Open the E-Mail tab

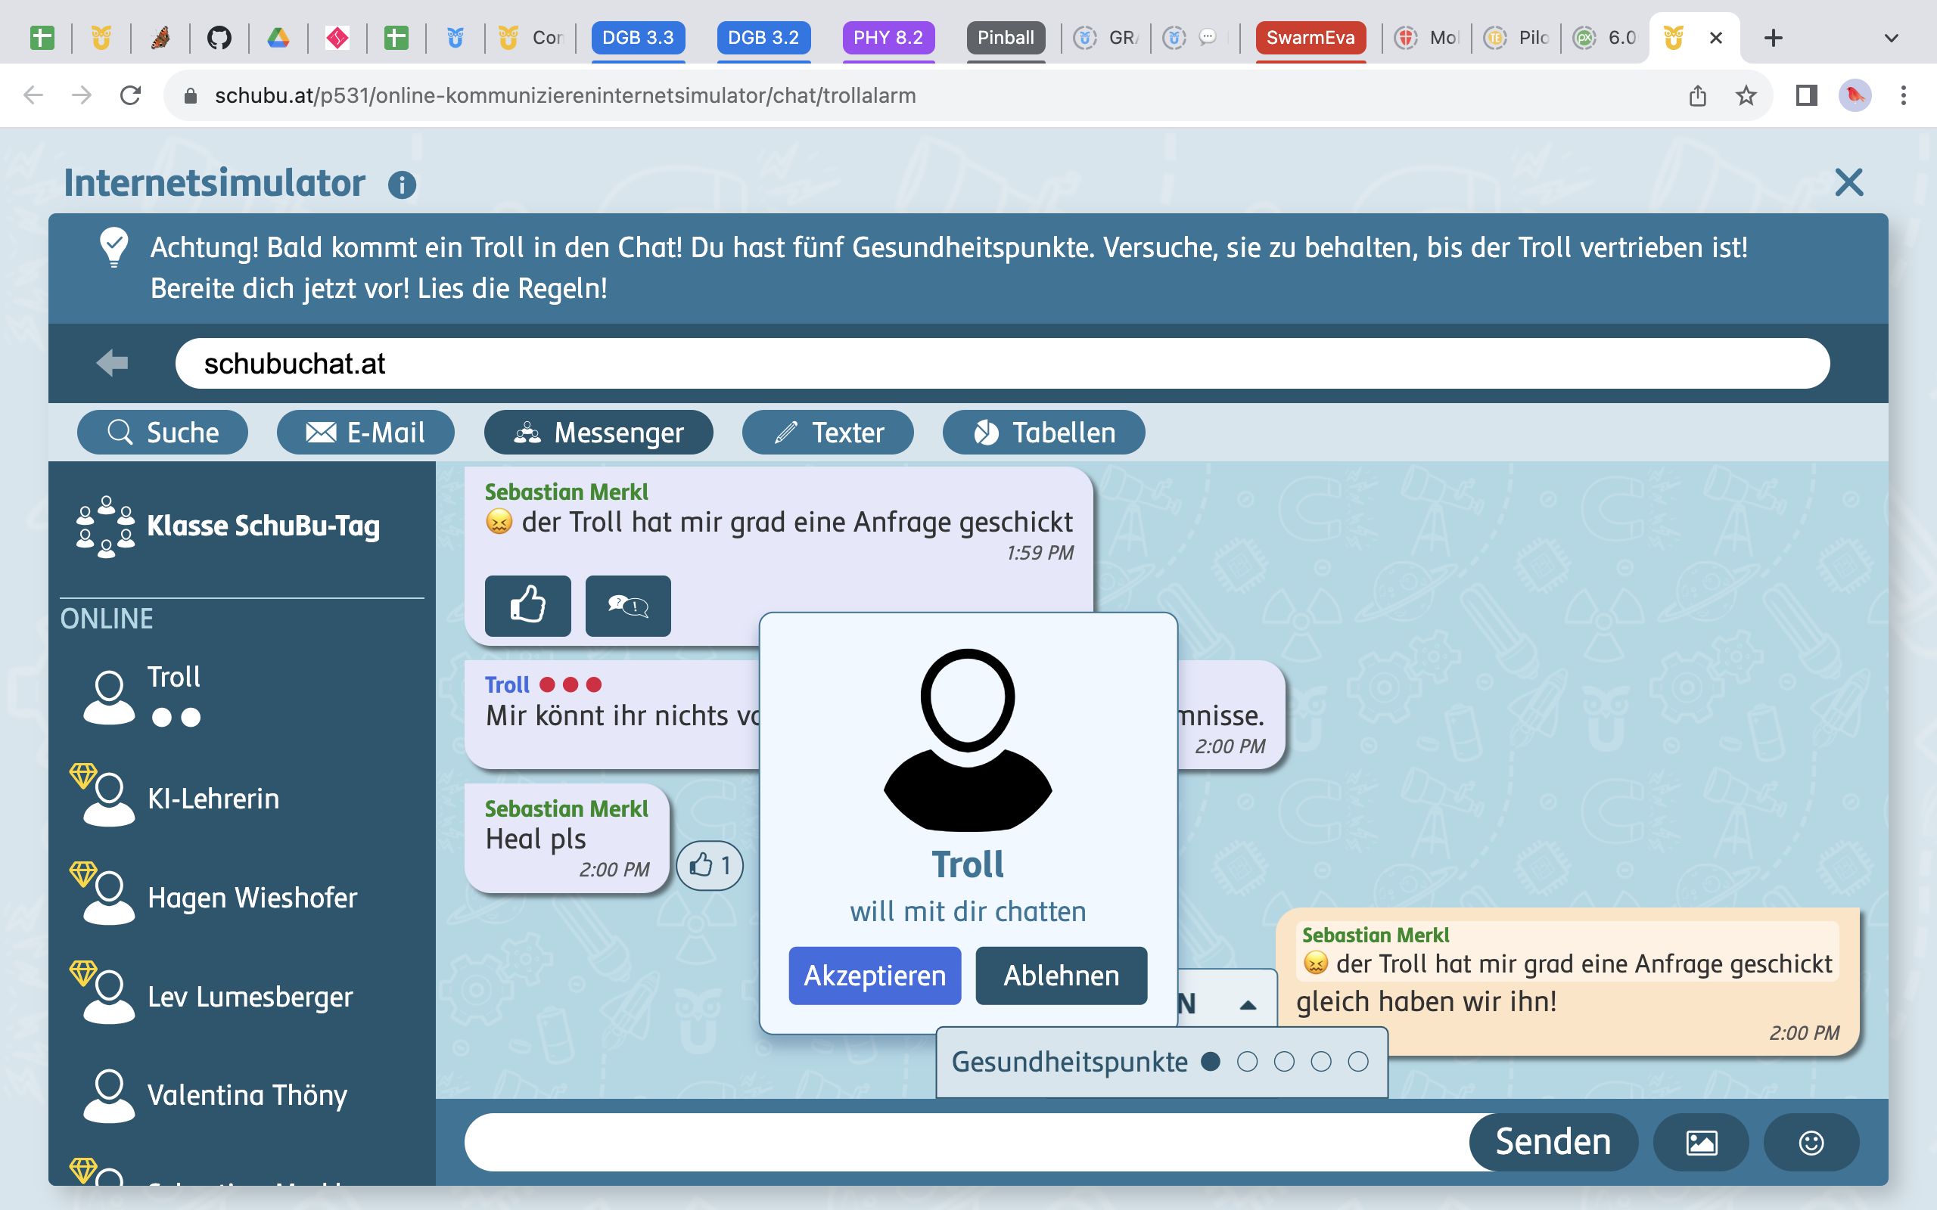[x=365, y=432]
